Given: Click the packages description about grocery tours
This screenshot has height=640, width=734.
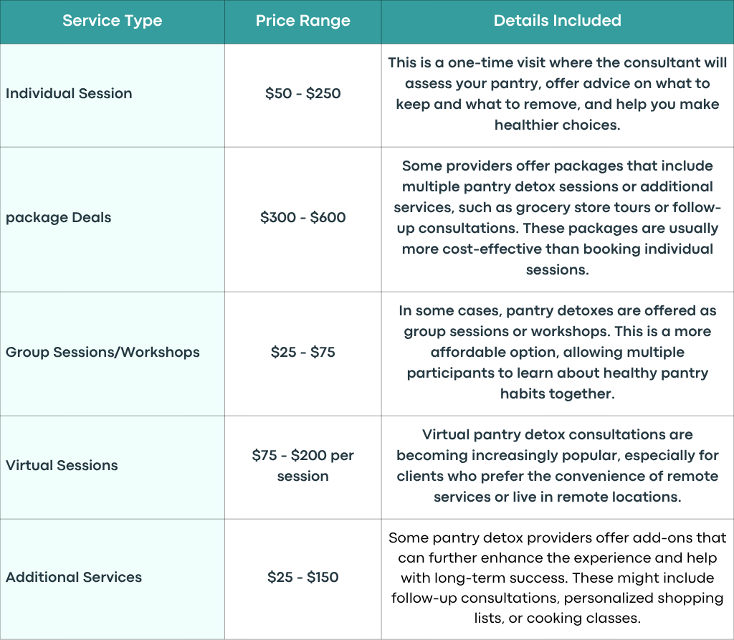Looking at the screenshot, I should click(x=558, y=218).
